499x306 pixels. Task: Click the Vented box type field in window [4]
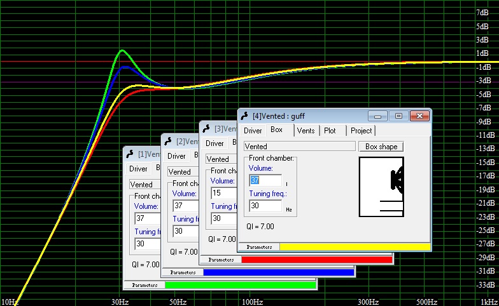tap(299, 146)
